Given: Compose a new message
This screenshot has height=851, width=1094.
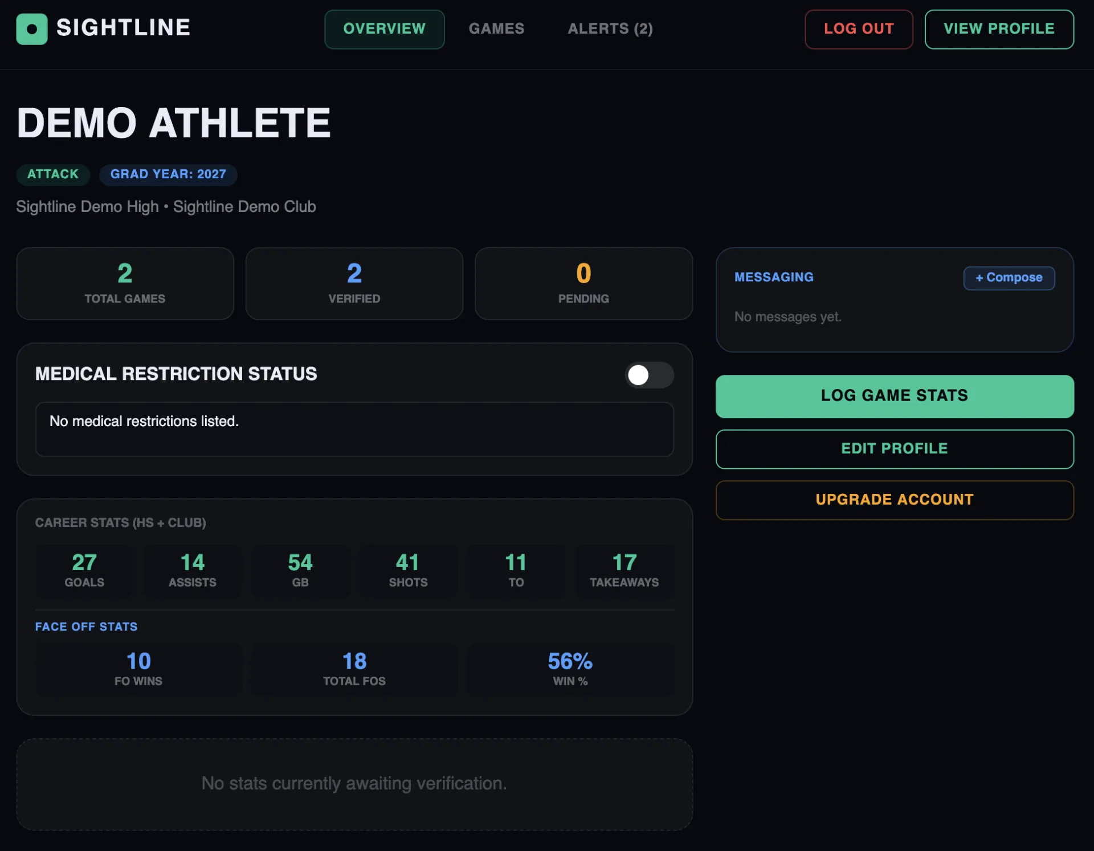Looking at the screenshot, I should pos(1009,278).
